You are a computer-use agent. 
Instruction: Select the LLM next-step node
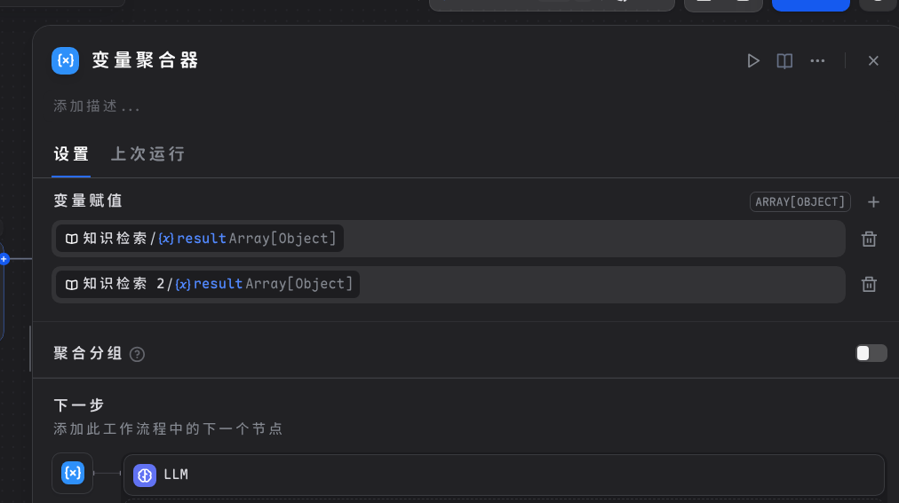503,475
